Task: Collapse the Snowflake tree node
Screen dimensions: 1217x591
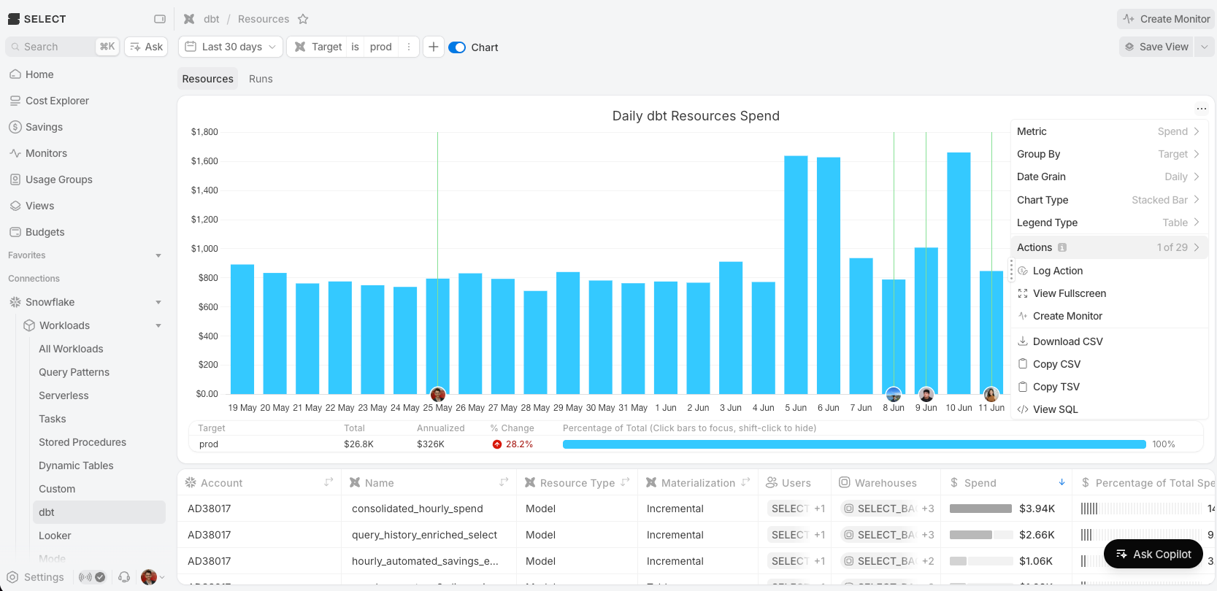Action: [x=158, y=302]
